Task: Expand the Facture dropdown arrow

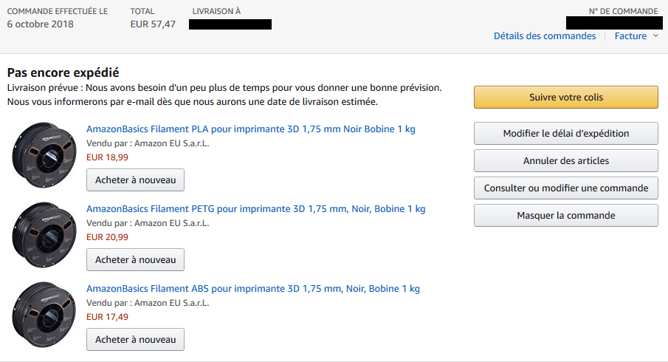Action: [x=656, y=36]
